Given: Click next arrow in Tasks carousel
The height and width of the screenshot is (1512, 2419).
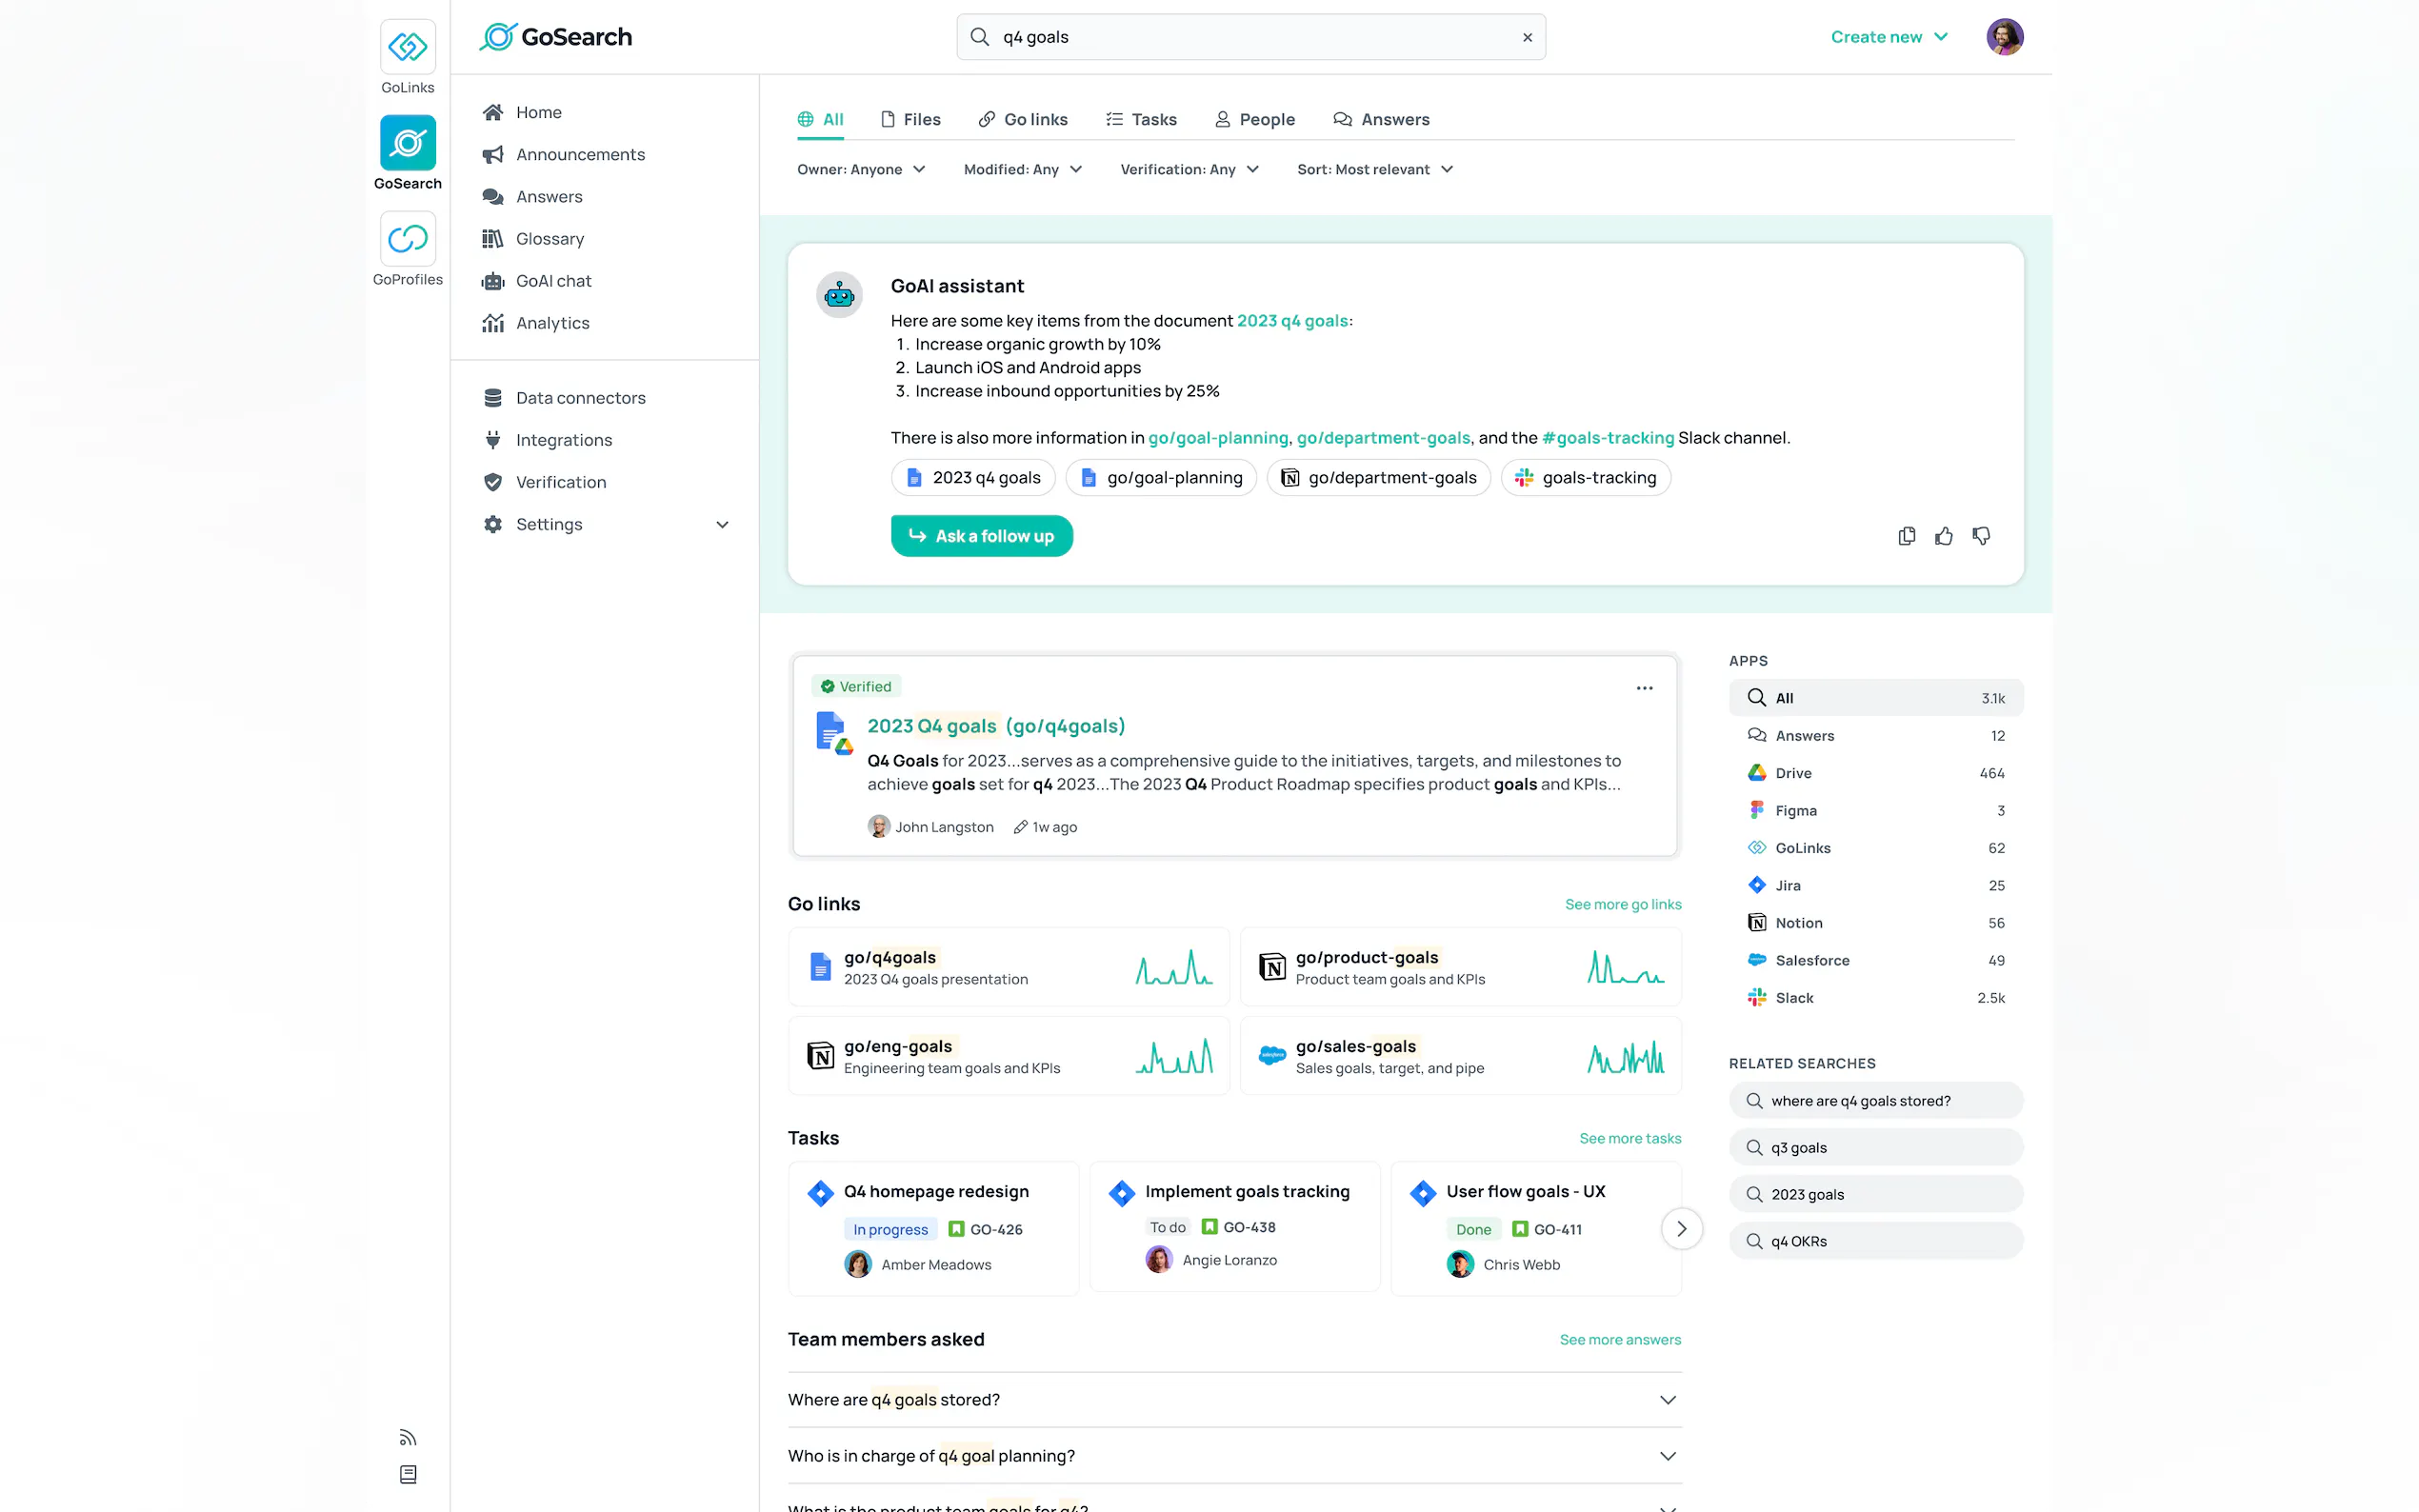Looking at the screenshot, I should coord(1681,1229).
